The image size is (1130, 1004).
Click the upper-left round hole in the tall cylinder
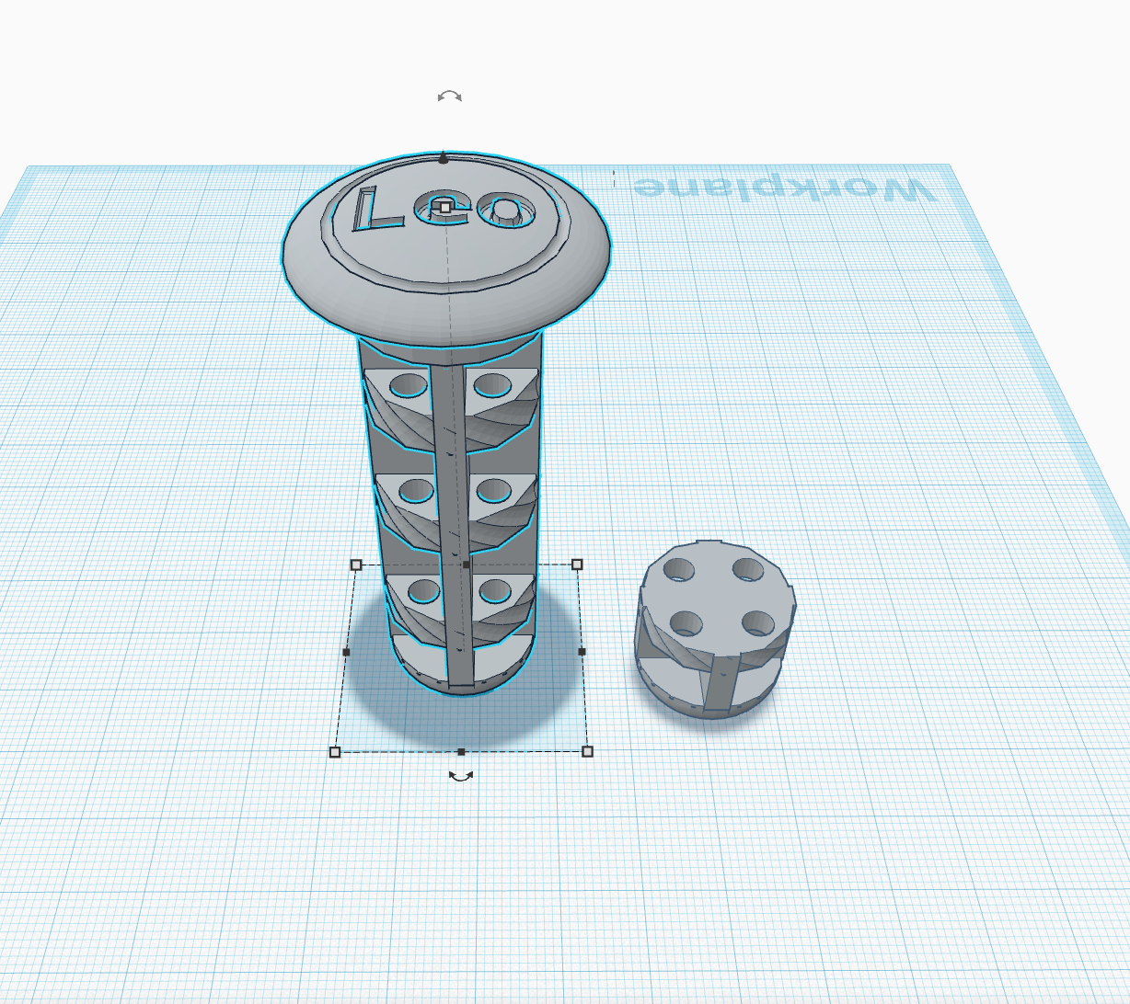(408, 385)
